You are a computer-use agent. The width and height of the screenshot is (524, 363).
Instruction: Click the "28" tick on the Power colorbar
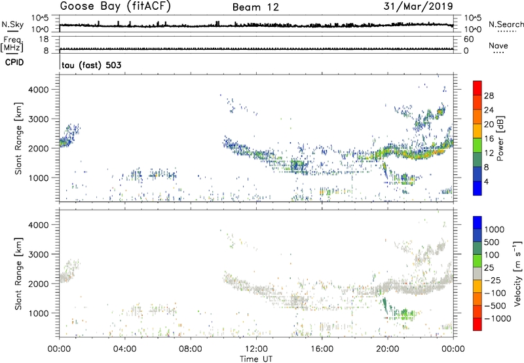(489, 96)
